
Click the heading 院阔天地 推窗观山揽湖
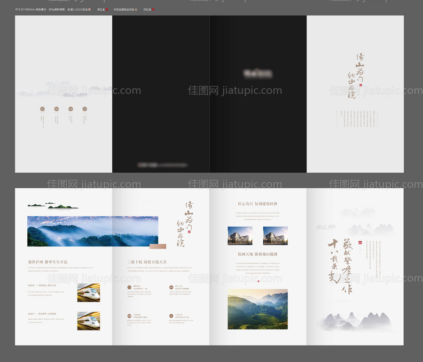pyautogui.click(x=258, y=254)
